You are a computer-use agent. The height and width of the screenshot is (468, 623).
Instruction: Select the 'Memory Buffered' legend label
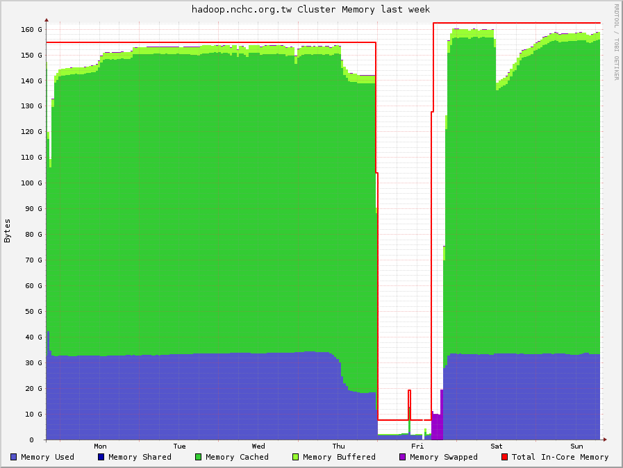click(340, 457)
